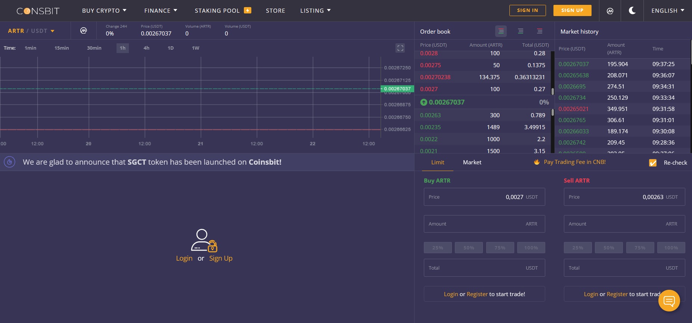
Task: Choose 75% in Buy ARTR panel
Action: click(x=500, y=248)
